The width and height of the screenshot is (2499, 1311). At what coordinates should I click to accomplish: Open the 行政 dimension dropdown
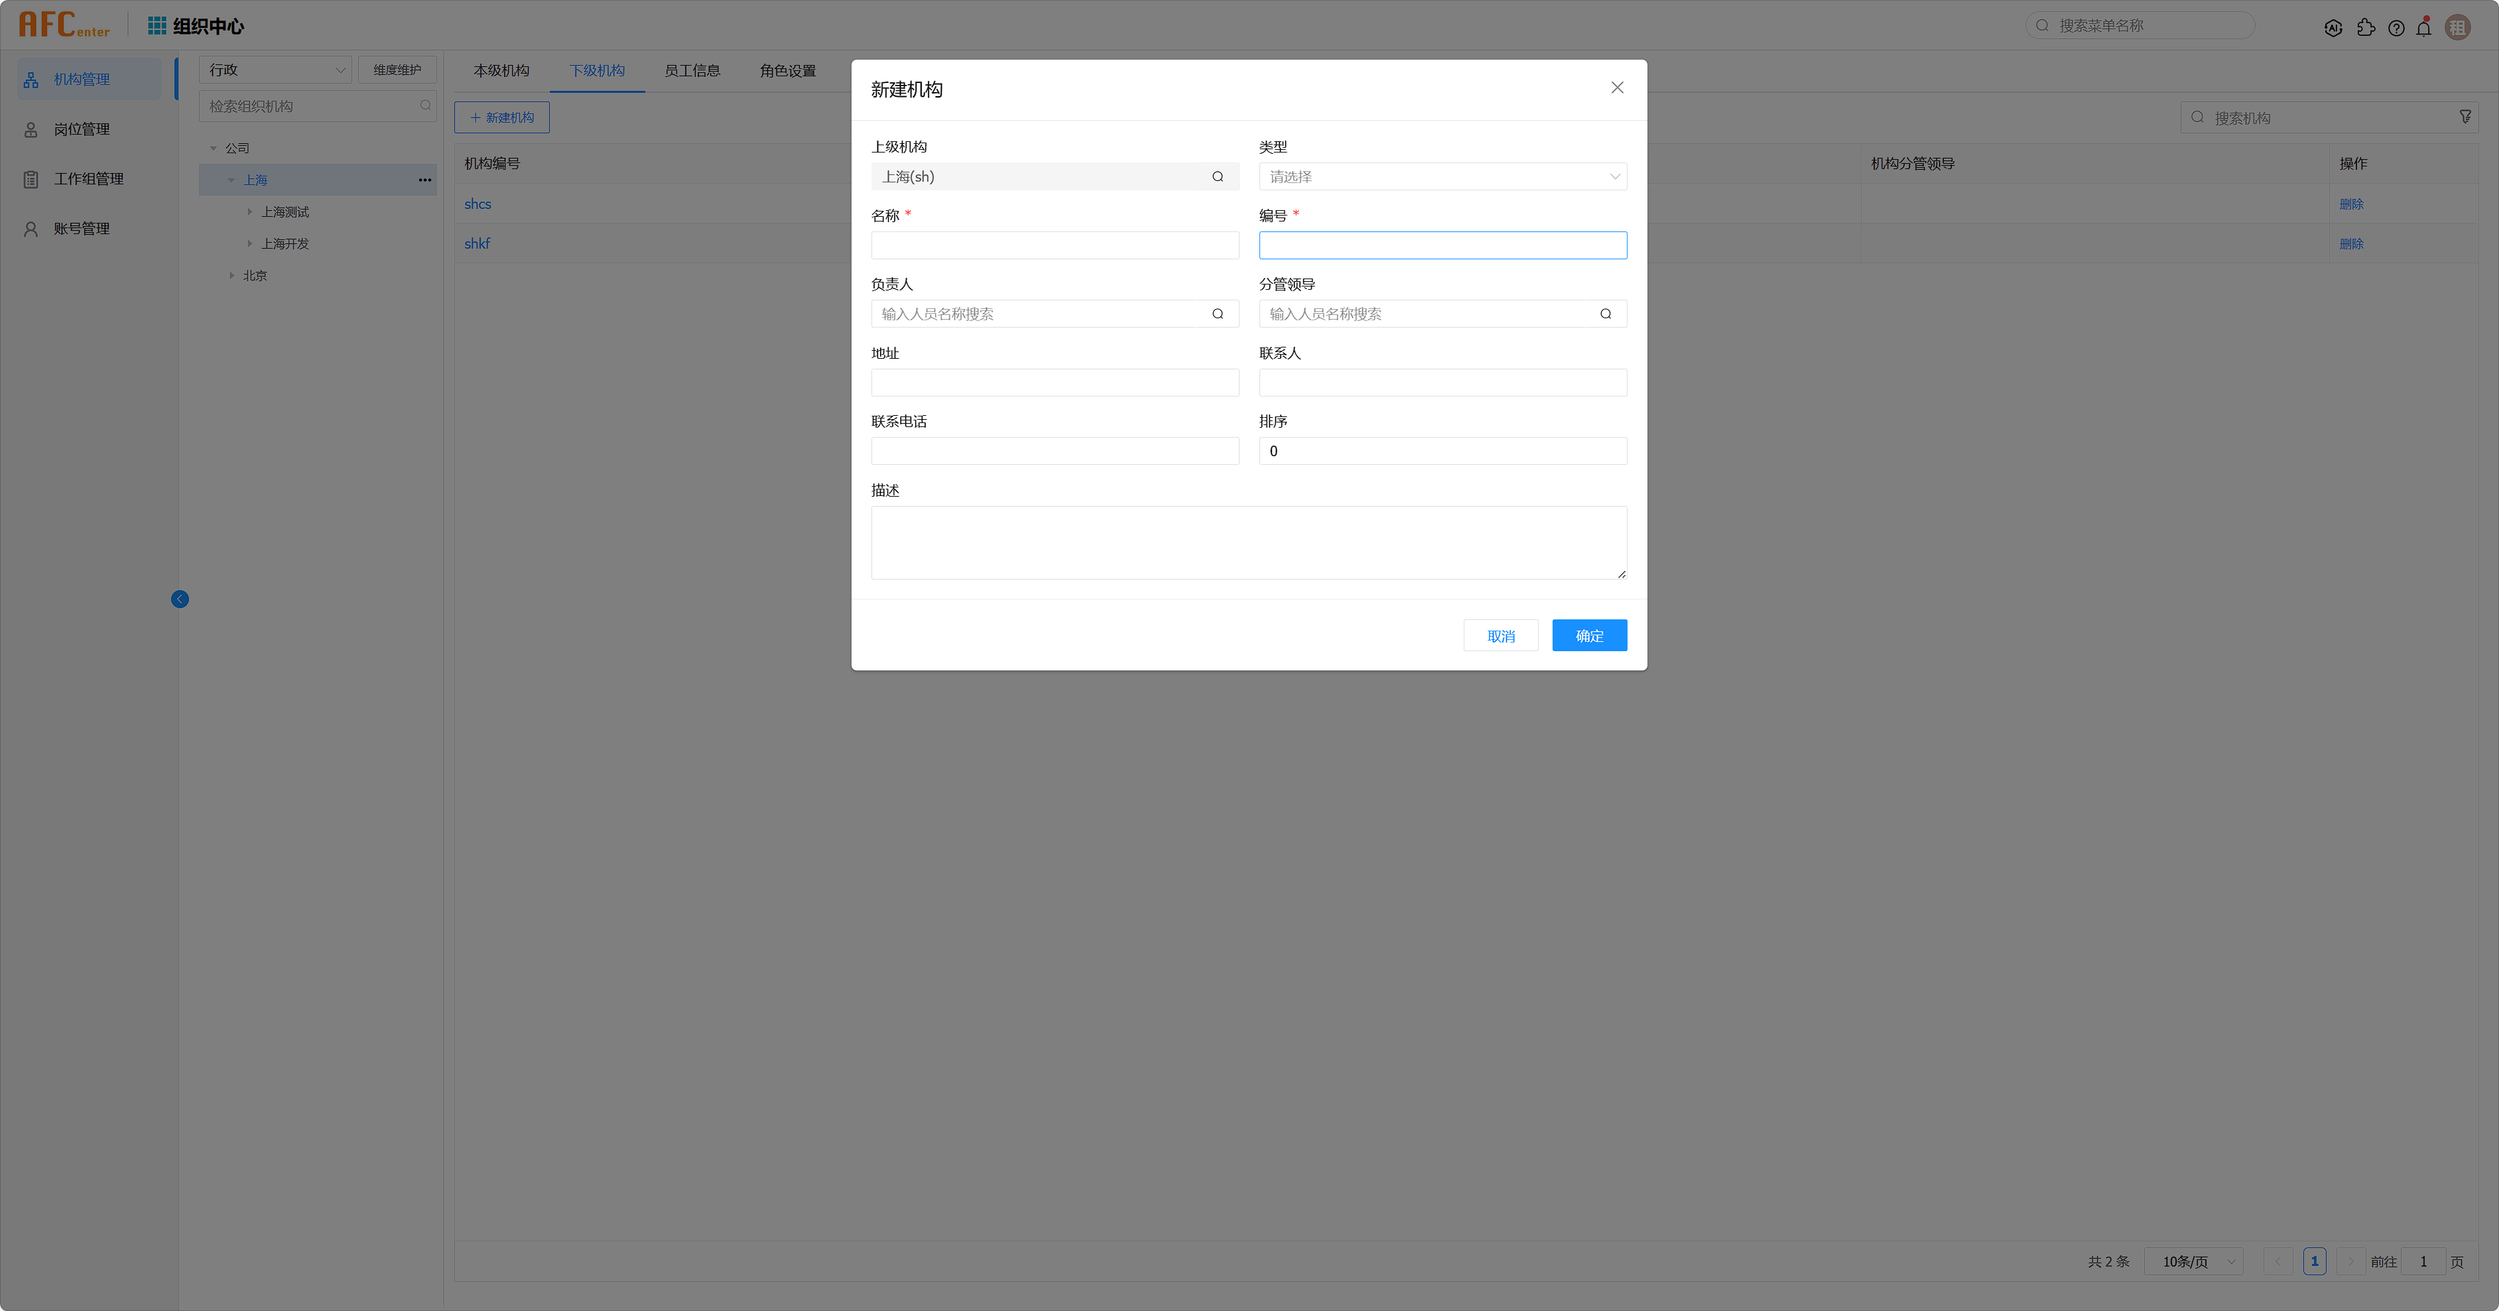[x=275, y=70]
